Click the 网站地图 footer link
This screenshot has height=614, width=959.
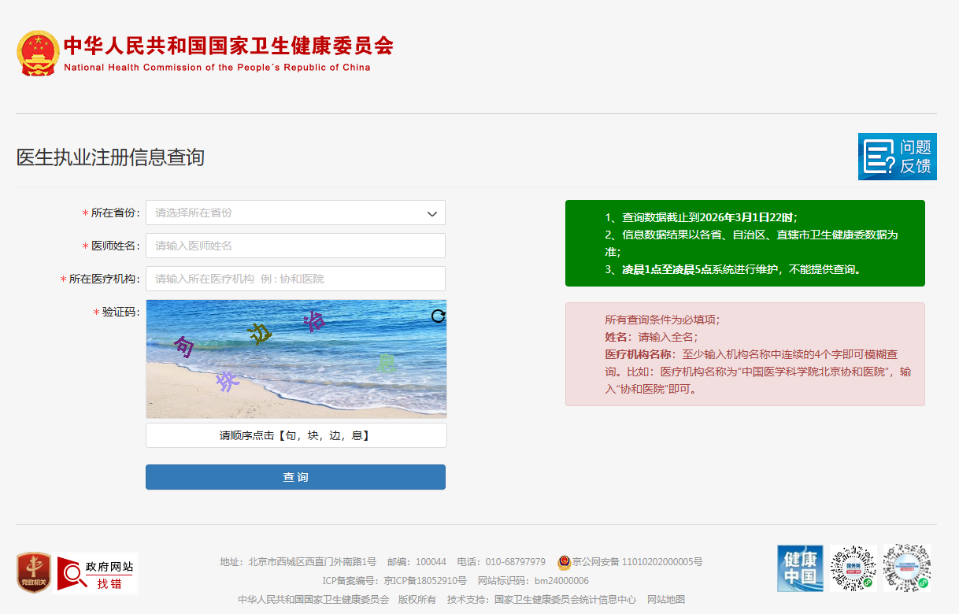[x=666, y=600]
